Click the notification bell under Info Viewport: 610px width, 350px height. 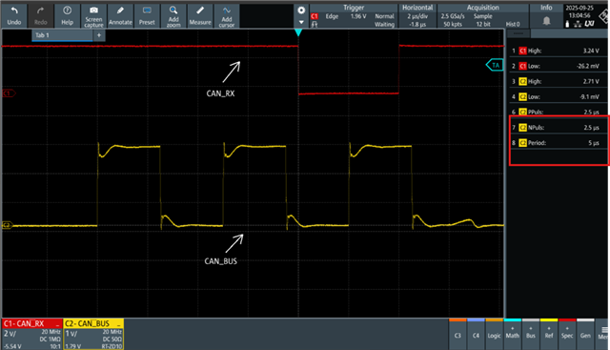click(x=546, y=21)
